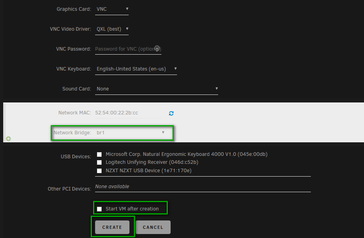Click the CREATE button
Screen dimensions: 364x238
click(112, 227)
